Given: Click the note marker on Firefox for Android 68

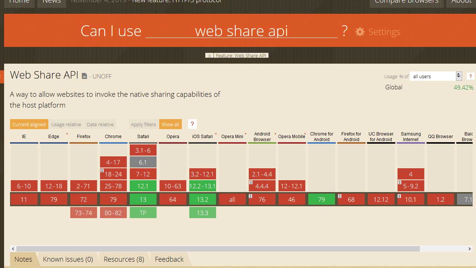Looking at the screenshot, I should click(x=340, y=197).
